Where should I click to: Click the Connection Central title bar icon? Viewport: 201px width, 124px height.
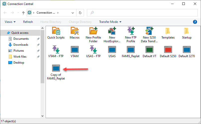click(4, 4)
